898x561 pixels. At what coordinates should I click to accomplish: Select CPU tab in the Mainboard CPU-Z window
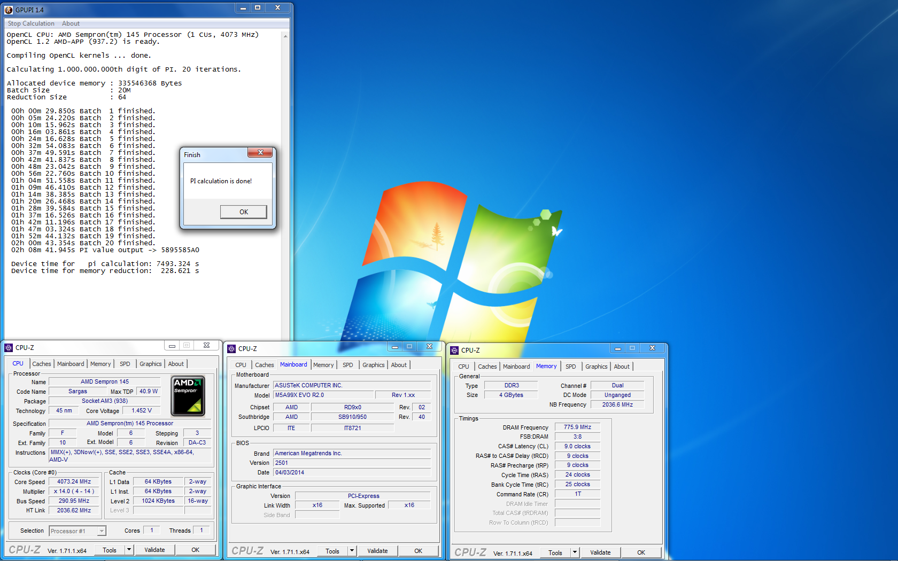click(241, 365)
